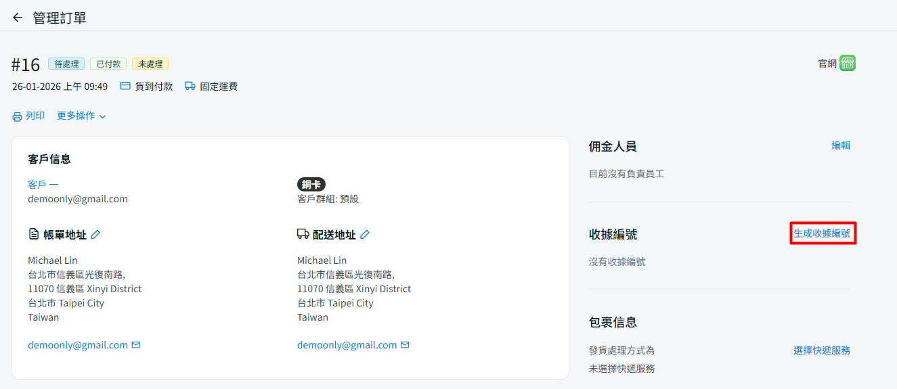Open customer profile 客戶 一
The width and height of the screenshot is (897, 389).
(43, 185)
